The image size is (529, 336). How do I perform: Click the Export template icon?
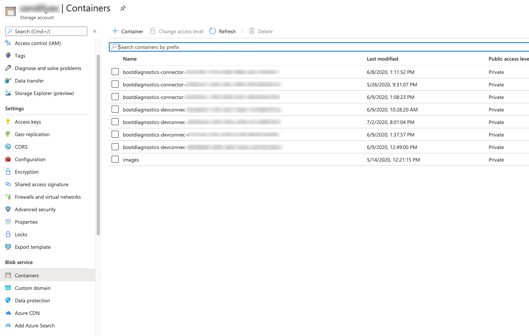[x=8, y=247]
